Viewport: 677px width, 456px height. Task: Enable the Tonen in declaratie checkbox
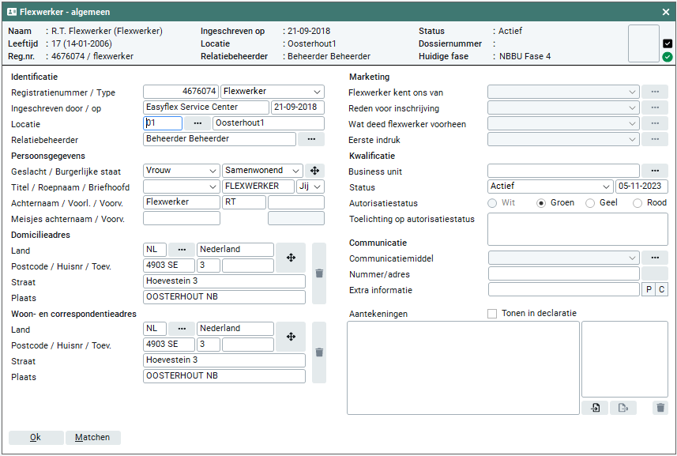(x=493, y=314)
